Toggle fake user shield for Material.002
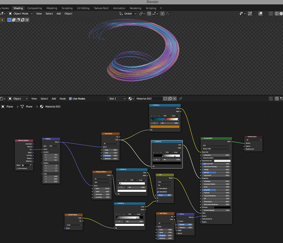 pyautogui.click(x=165, y=98)
